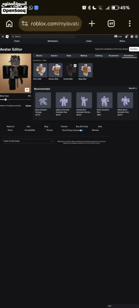Toggle the Your Privacy Choices switch
Viewport: 139px width, 308px height.
tap(81, 130)
